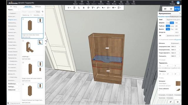Click the Материал wood color swatch
The image size is (188, 105).
pos(178,83)
